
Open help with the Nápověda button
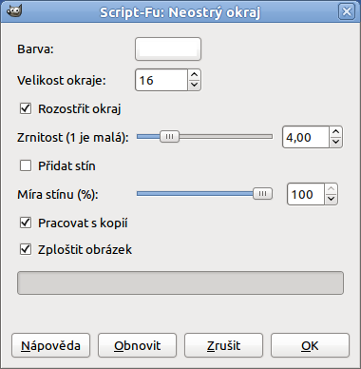pyautogui.click(x=50, y=345)
